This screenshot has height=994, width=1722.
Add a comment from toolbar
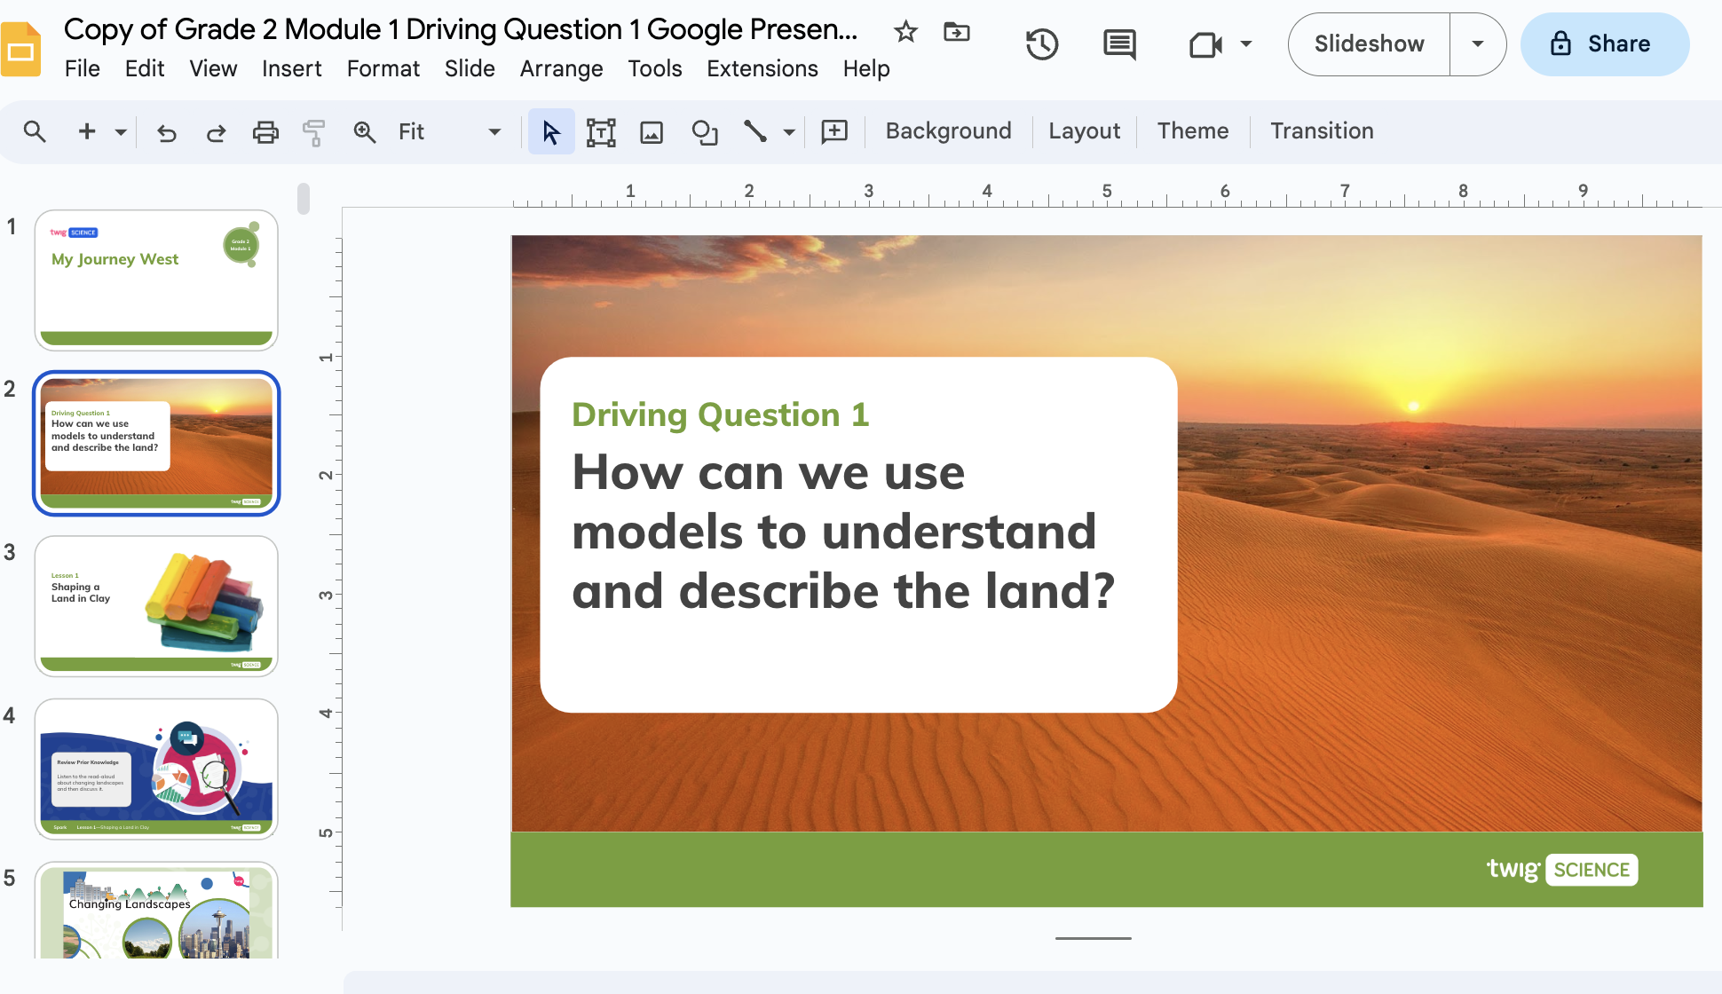coord(834,132)
